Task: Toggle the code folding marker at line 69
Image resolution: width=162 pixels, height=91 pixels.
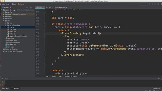Action: point(45,52)
